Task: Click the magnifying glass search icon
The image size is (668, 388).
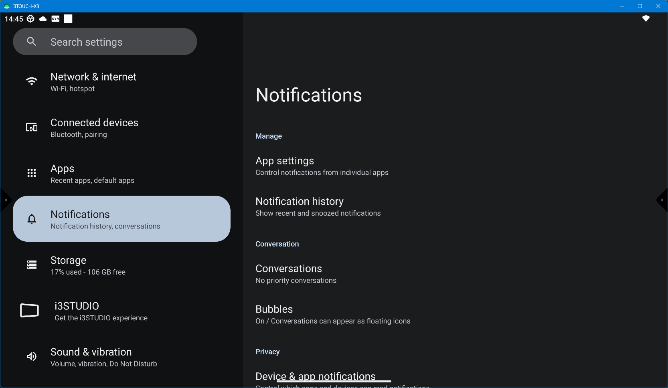Action: (31, 42)
